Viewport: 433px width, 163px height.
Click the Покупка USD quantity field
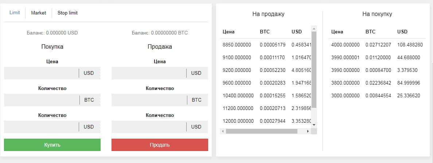pos(41,127)
